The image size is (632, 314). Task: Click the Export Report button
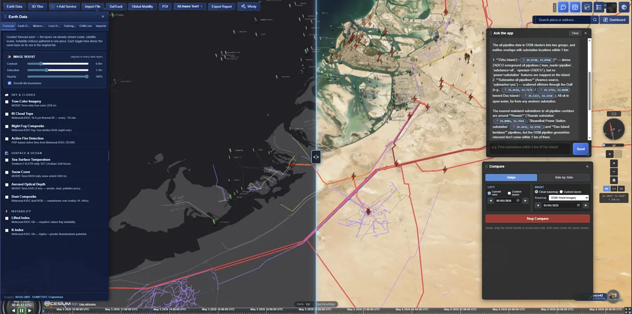click(221, 7)
